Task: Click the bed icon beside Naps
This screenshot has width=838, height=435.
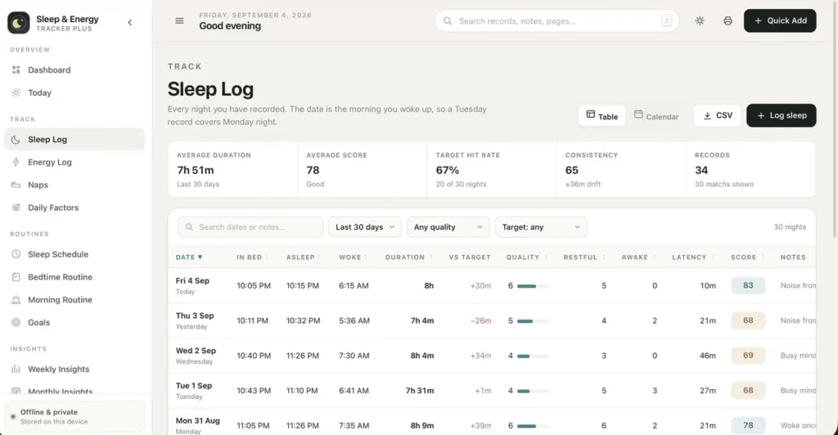Action: click(16, 185)
